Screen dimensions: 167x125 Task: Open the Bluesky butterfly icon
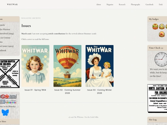pyautogui.click(x=5, y=113)
